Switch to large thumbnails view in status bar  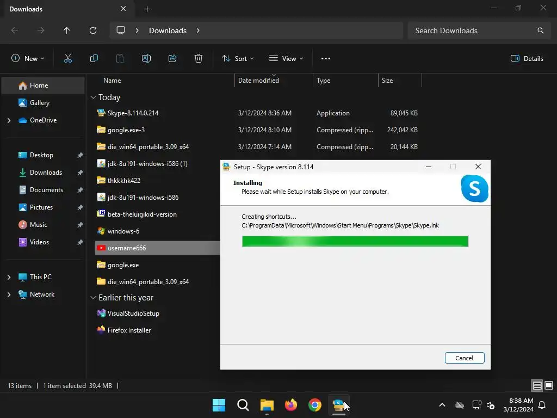tap(549, 386)
